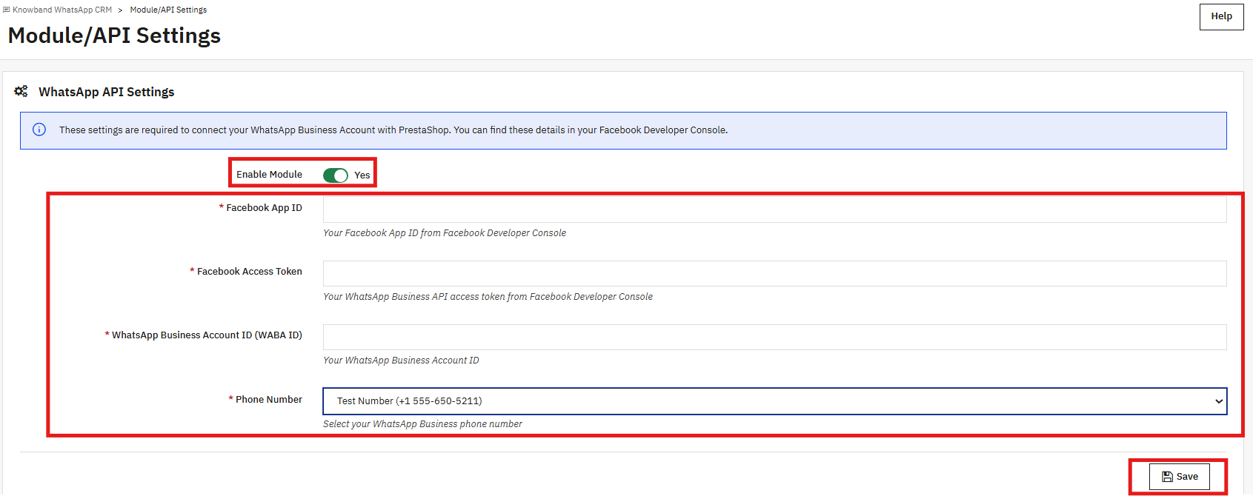The height and width of the screenshot is (496, 1253).
Task: Focus the Facebook Access Token field
Action: point(774,273)
